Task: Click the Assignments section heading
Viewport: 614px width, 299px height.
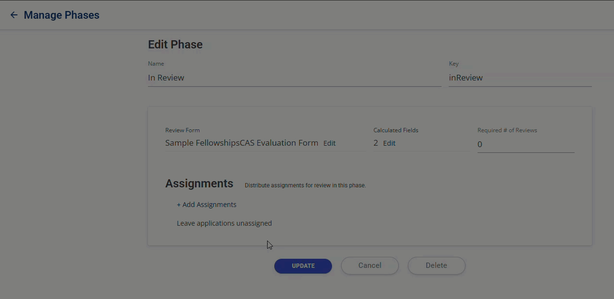Action: tap(199, 184)
